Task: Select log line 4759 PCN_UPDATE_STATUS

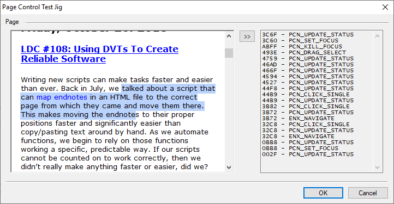Action: (x=308, y=59)
